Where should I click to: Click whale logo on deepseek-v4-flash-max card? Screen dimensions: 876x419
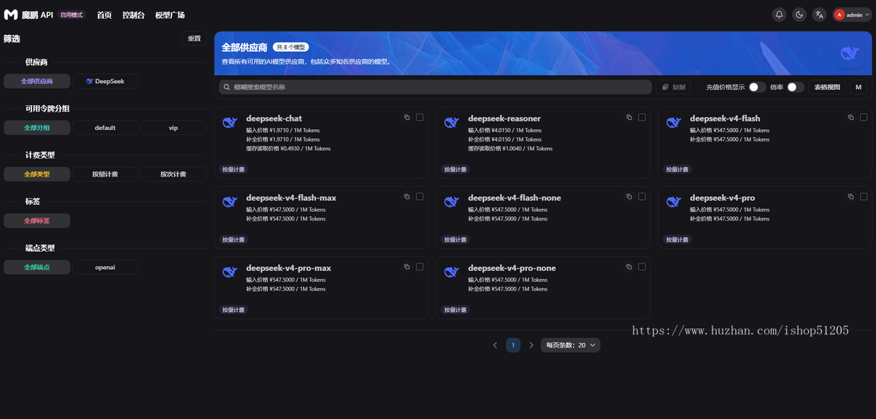click(x=230, y=202)
